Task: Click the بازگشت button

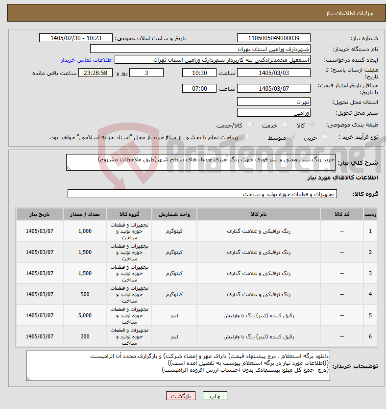Action: pyautogui.click(x=180, y=396)
